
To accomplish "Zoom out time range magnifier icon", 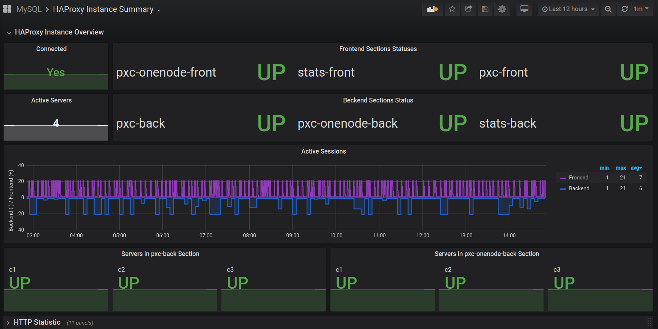I will [608, 9].
